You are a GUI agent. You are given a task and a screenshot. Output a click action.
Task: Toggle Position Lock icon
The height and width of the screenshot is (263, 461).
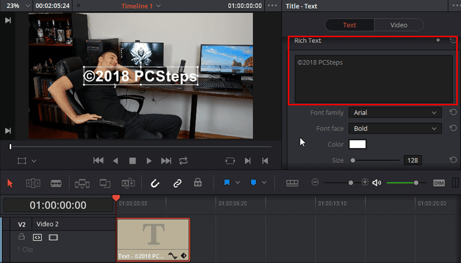tap(198, 183)
